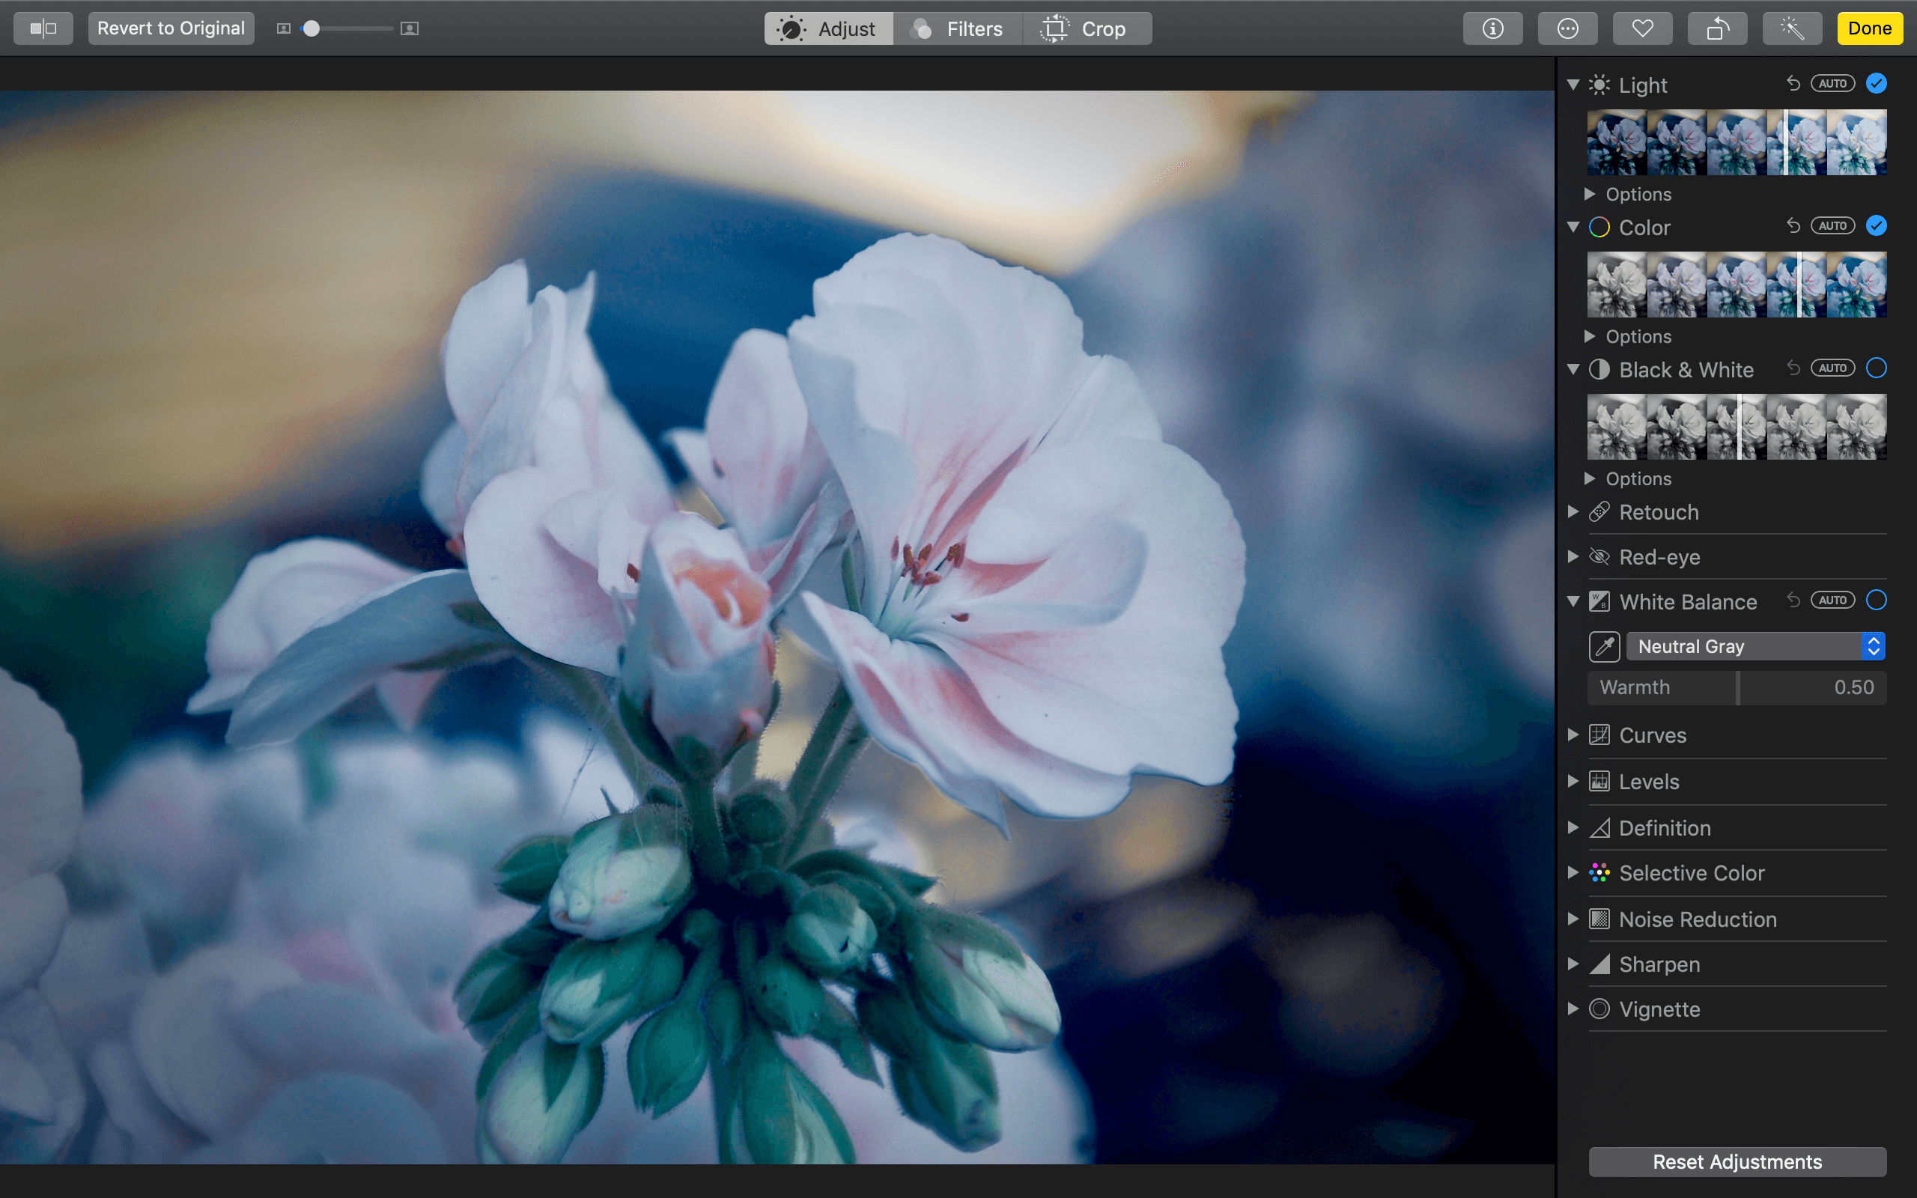Drag the Warmth slider value 0.50
Image resolution: width=1917 pixels, height=1198 pixels.
pos(1739,687)
